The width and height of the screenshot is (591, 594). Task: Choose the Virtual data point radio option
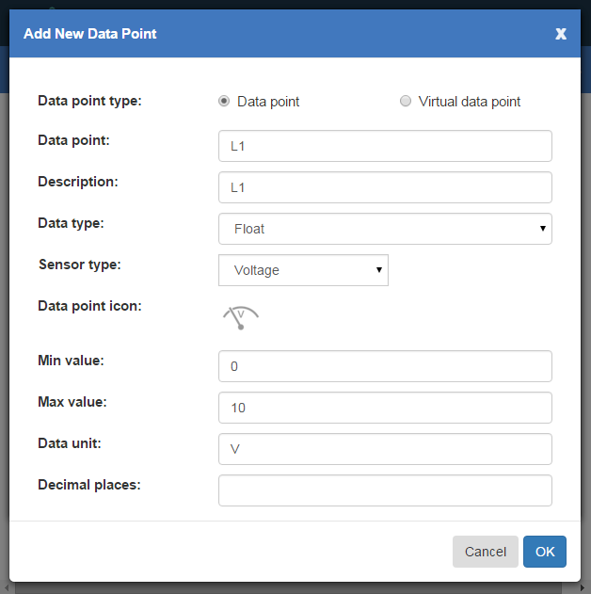click(406, 102)
